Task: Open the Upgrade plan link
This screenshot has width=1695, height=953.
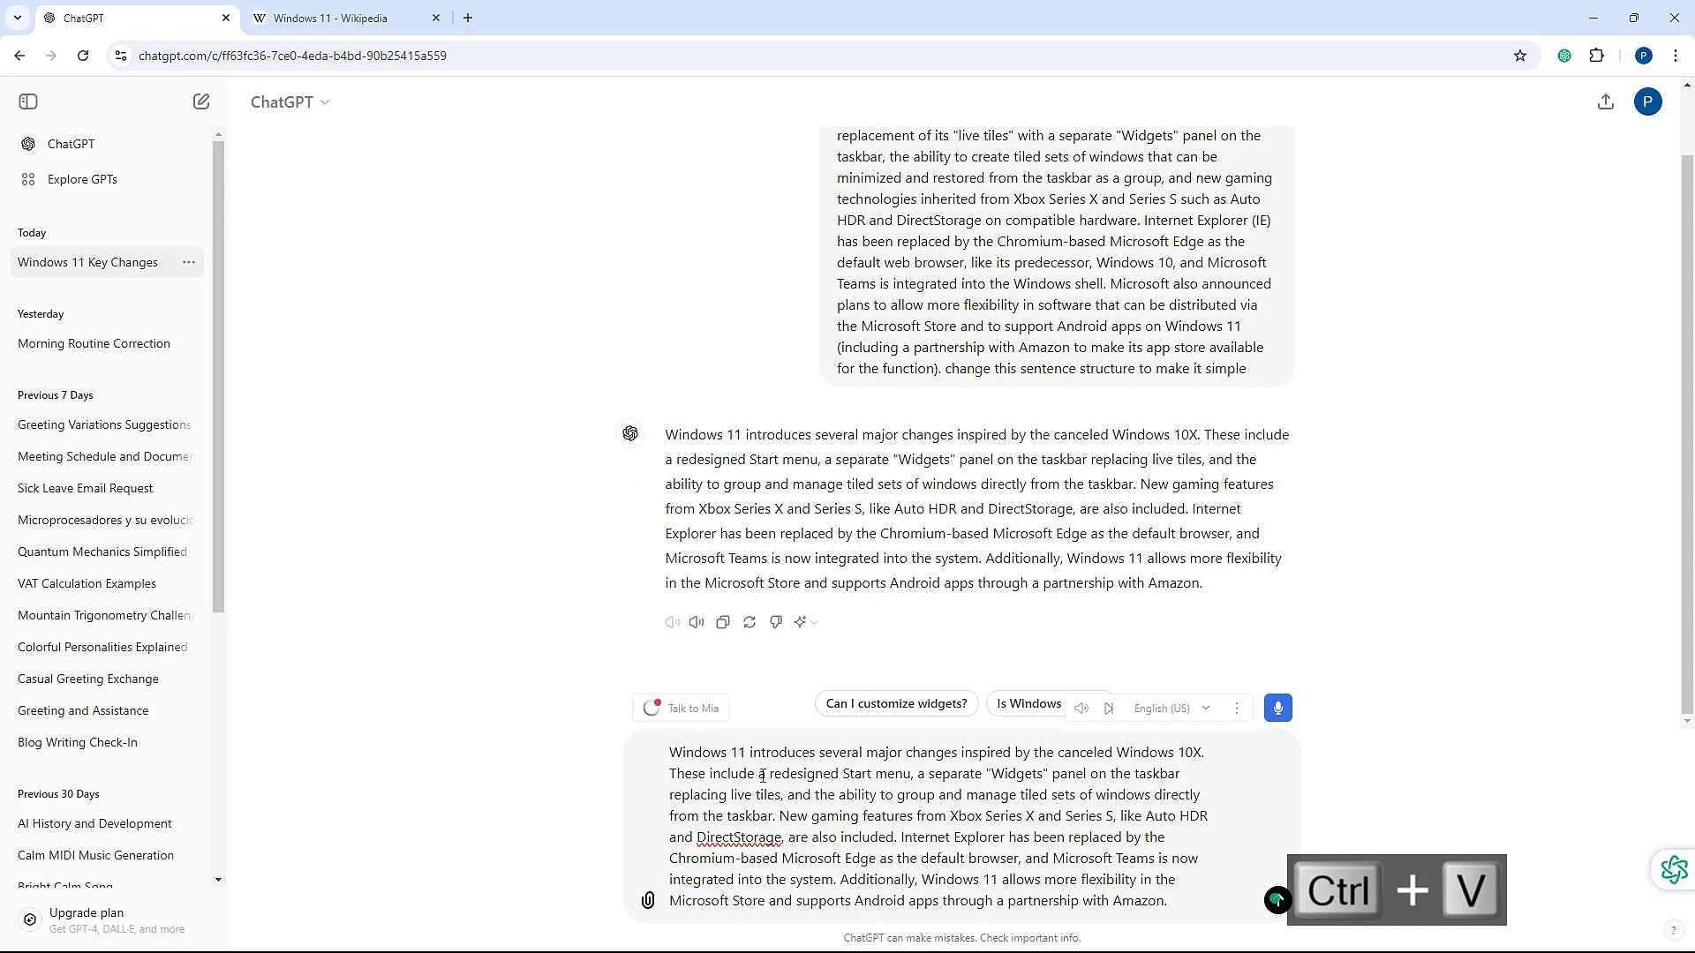Action: tap(87, 919)
